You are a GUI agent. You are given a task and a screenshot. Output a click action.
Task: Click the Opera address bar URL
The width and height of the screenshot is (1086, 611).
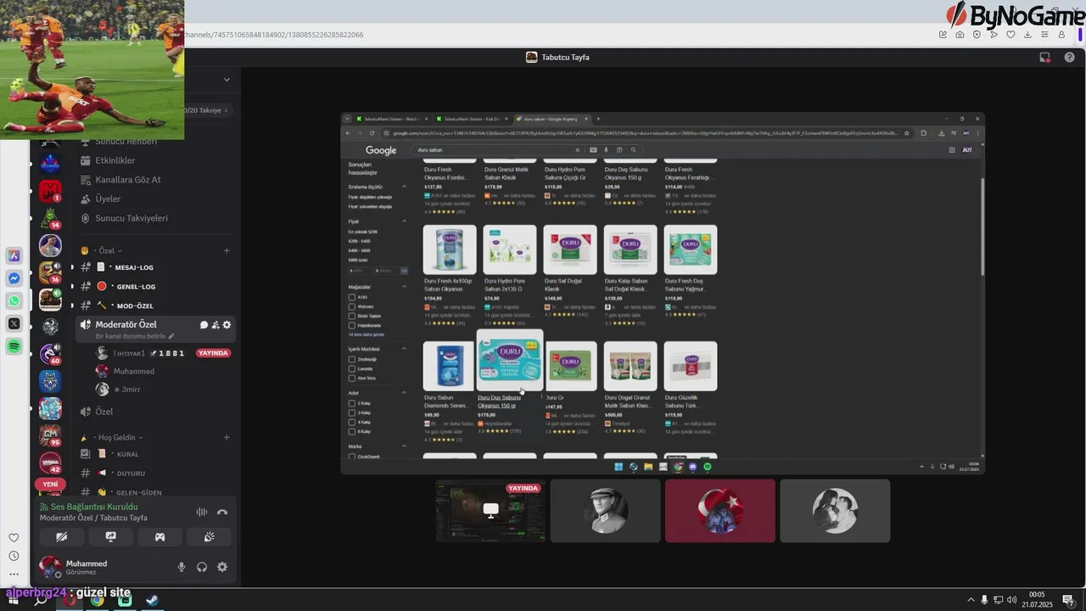pos(273,35)
